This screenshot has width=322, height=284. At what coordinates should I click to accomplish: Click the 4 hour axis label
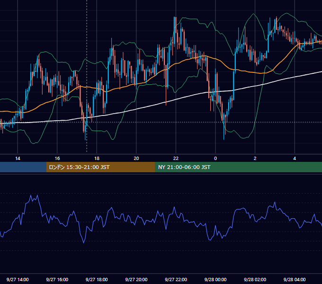click(295, 159)
